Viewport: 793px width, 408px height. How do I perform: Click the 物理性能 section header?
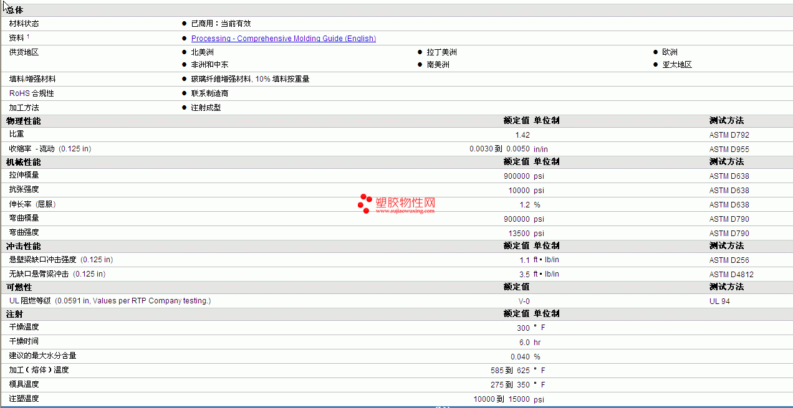(x=24, y=121)
